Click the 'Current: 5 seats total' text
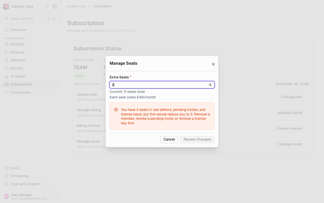Image resolution: width=324 pixels, height=203 pixels. pyautogui.click(x=127, y=92)
